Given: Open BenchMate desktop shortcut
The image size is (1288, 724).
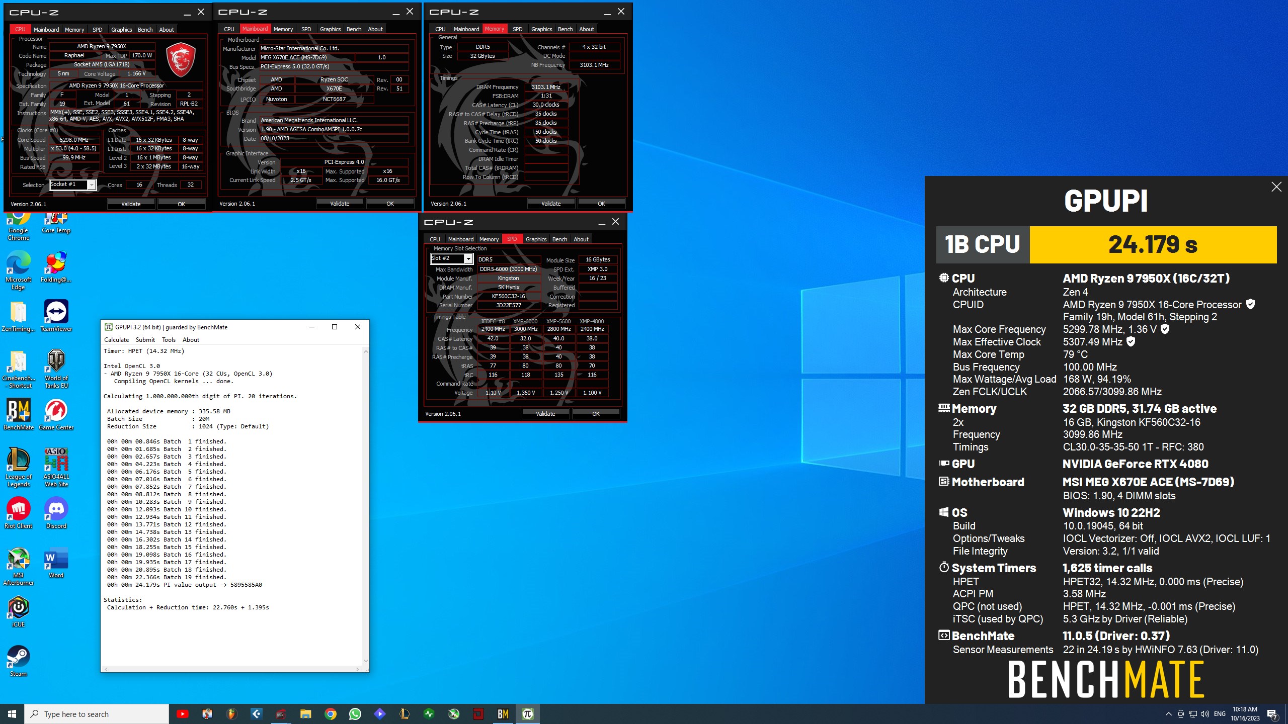Looking at the screenshot, I should (x=18, y=415).
